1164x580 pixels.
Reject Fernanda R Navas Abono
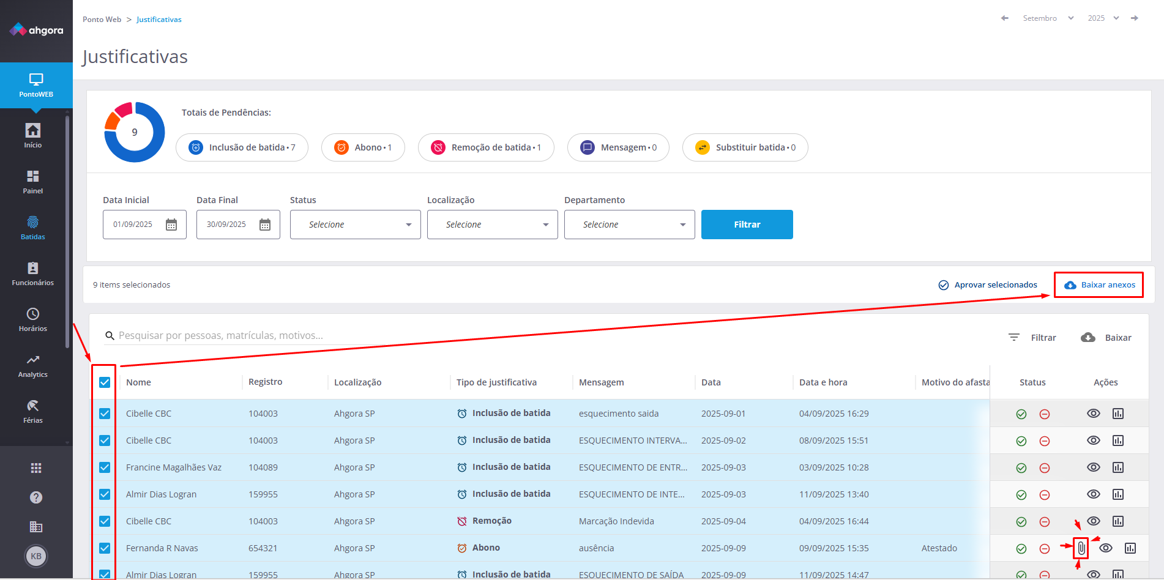1045,549
